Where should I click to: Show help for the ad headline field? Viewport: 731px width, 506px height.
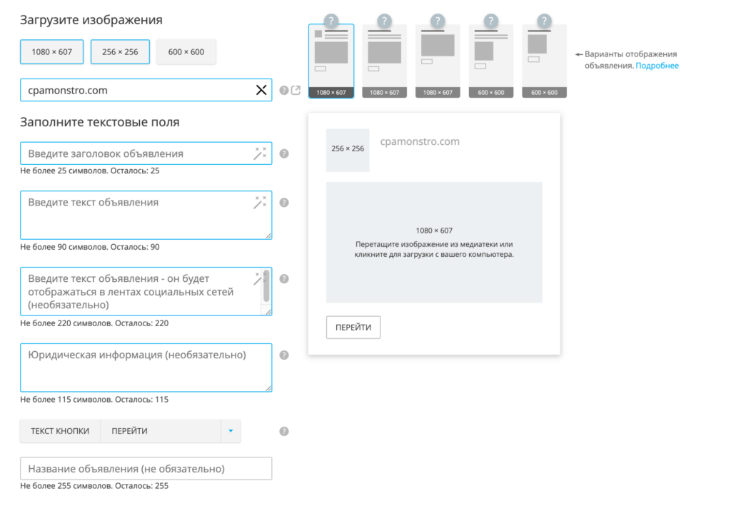[284, 153]
